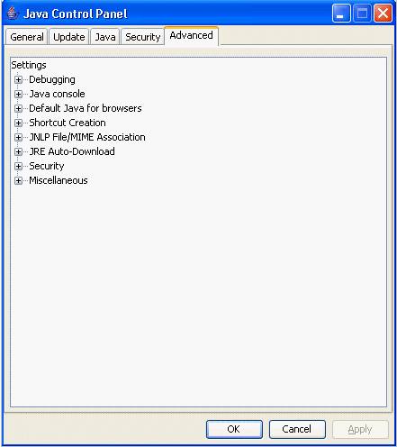Confirm changes with the OK button
Screen dimensions: 397x447
(x=234, y=429)
